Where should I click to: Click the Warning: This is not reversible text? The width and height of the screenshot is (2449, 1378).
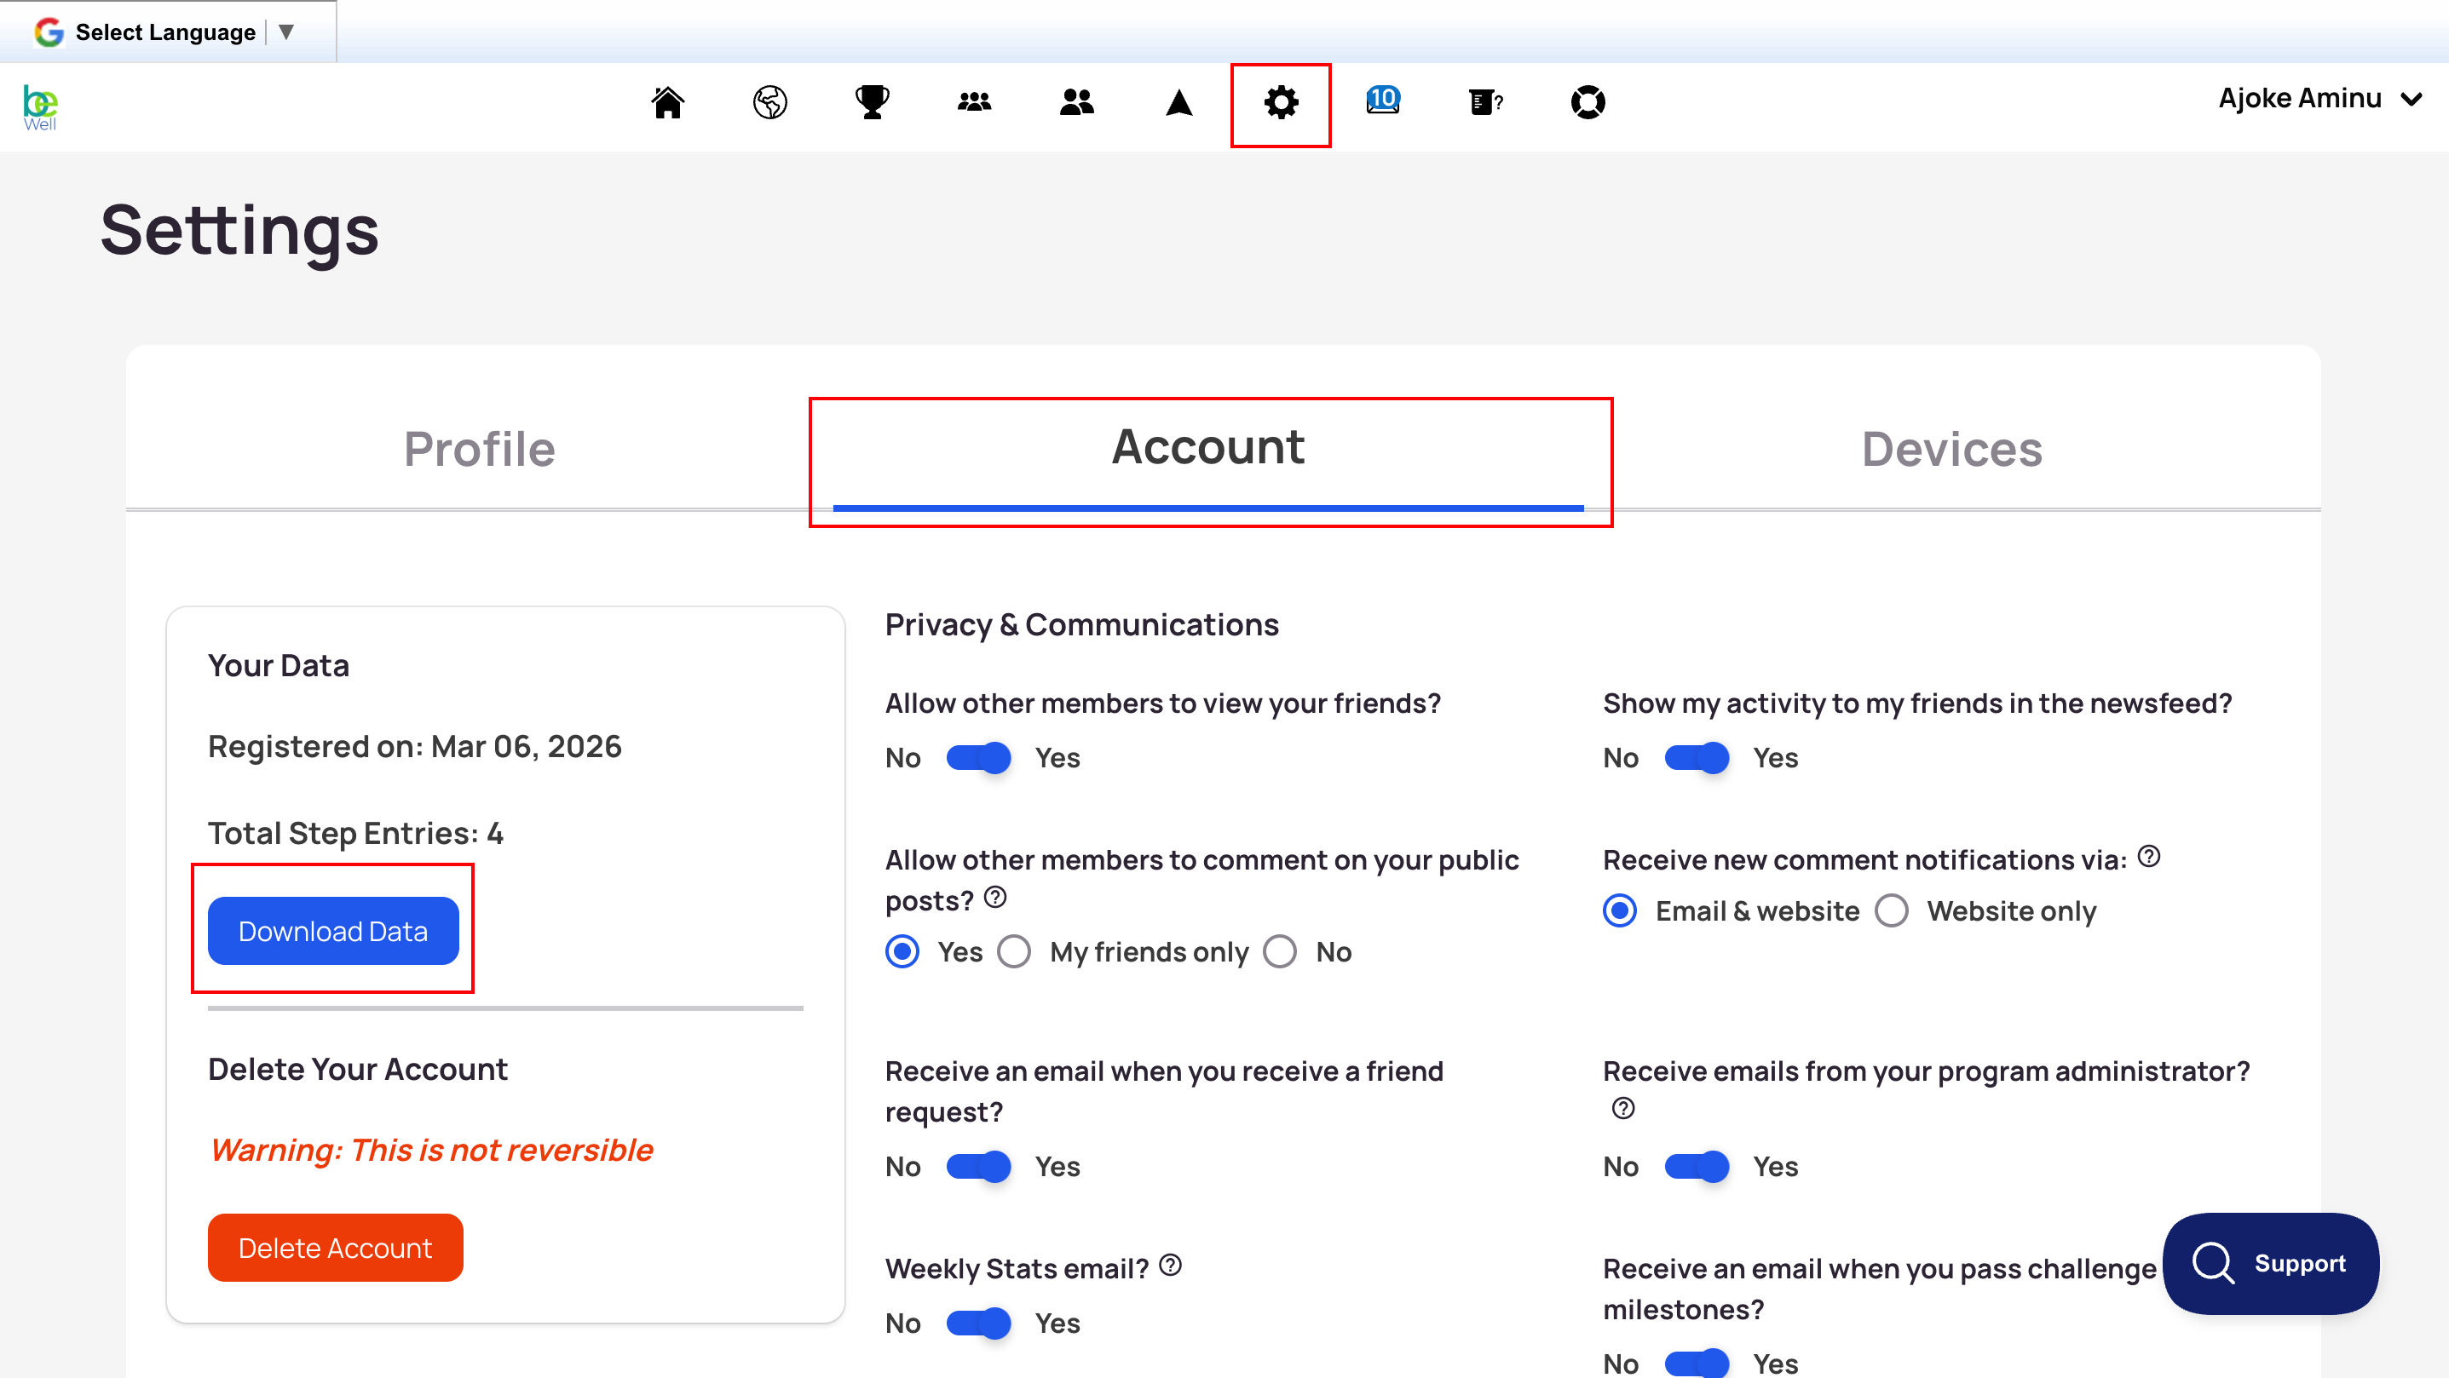[430, 1150]
